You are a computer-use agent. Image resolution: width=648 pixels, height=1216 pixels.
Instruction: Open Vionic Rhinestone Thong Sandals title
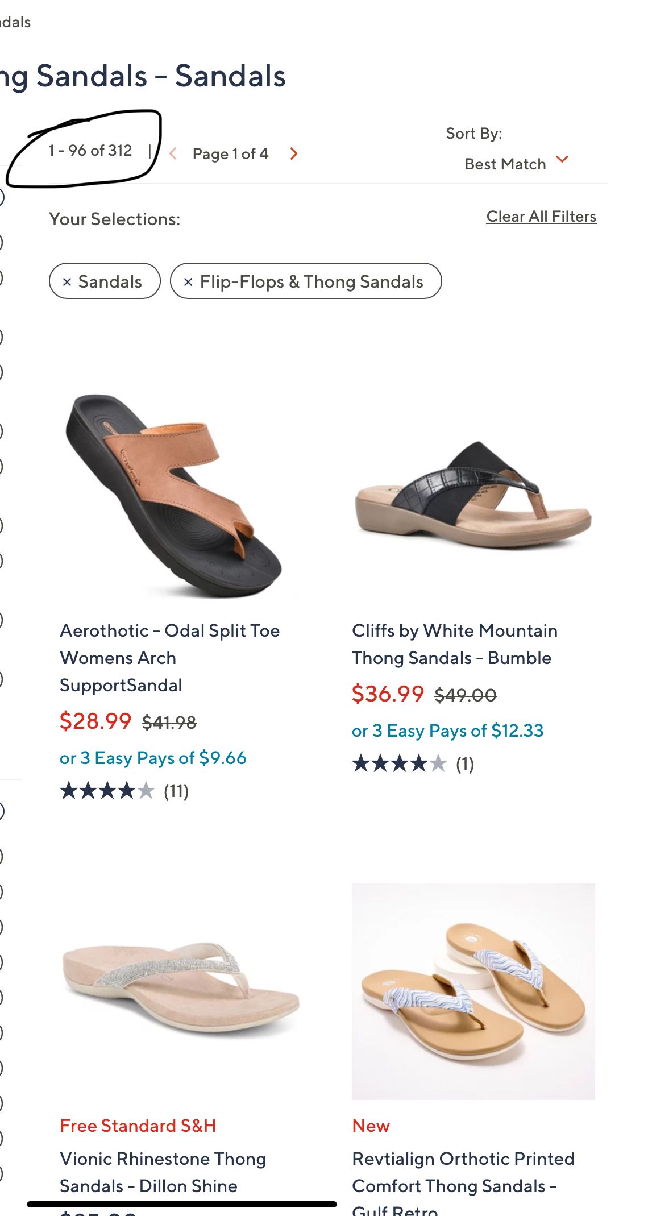coord(163,1172)
